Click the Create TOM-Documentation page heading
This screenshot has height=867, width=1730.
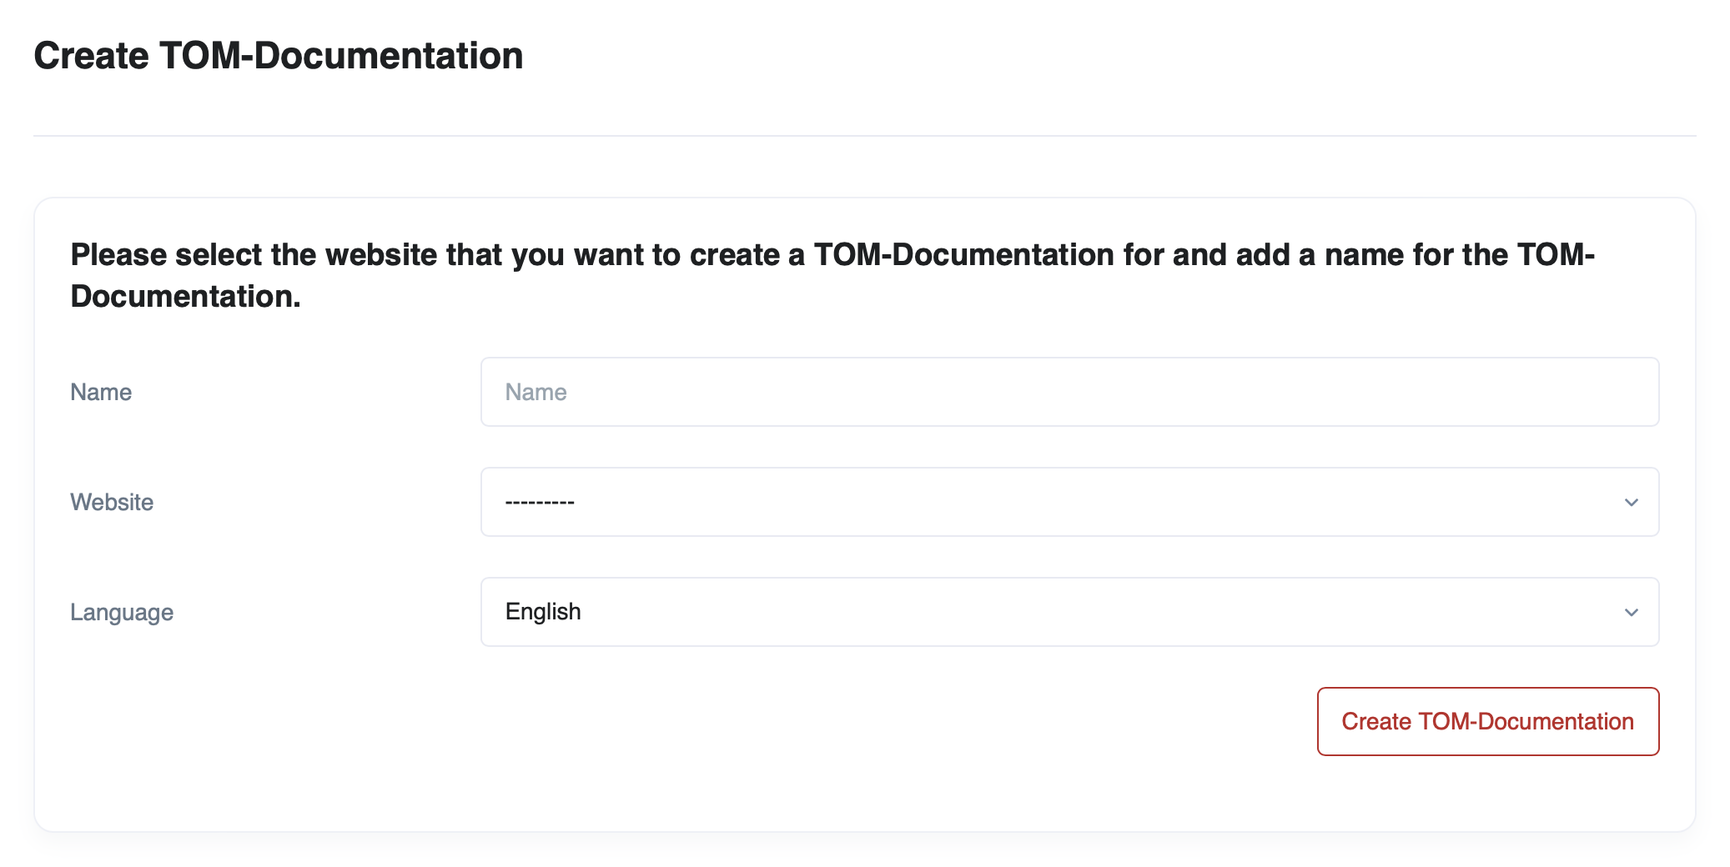(279, 56)
